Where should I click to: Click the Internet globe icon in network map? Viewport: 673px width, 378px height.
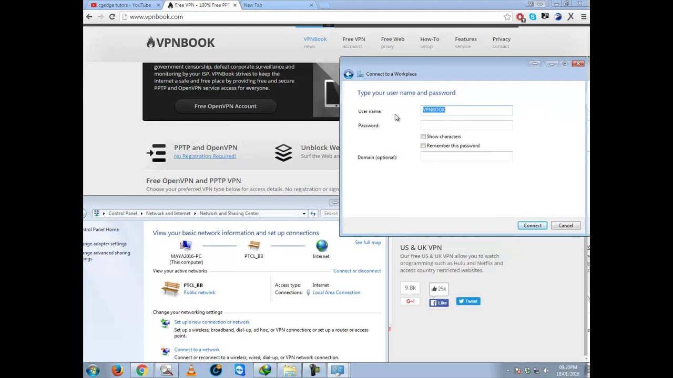(x=321, y=245)
